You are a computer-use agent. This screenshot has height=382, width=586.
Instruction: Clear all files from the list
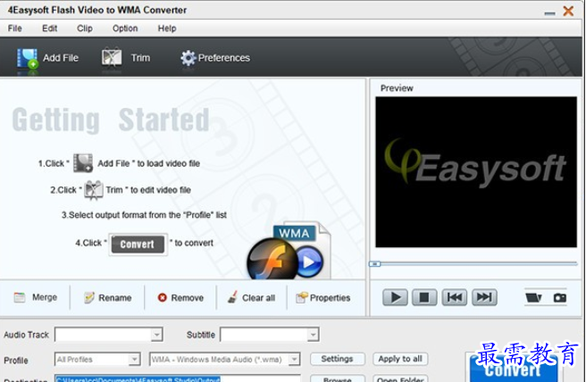251,297
